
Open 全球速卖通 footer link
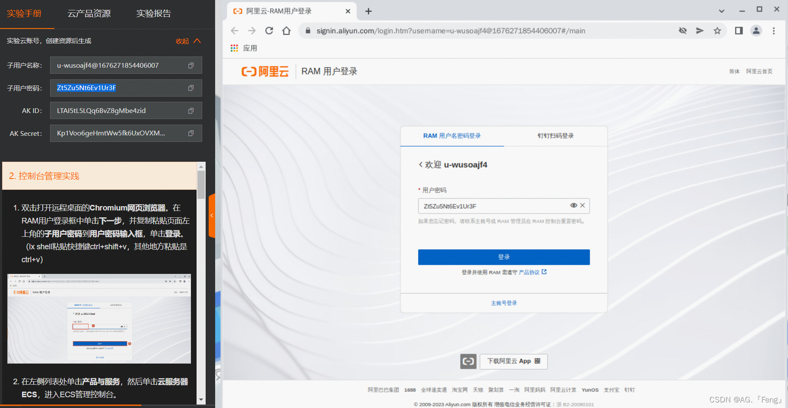(434, 390)
